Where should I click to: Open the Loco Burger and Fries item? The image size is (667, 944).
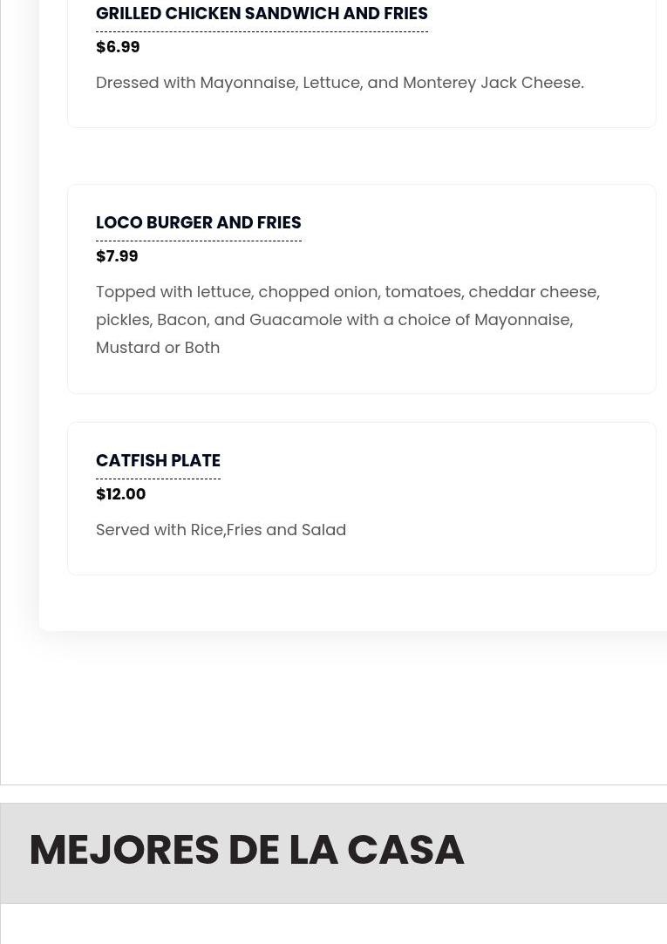199,222
